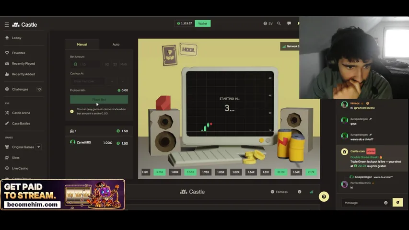Click the Castle logo in header
This screenshot has width=409, height=230.
(25, 24)
